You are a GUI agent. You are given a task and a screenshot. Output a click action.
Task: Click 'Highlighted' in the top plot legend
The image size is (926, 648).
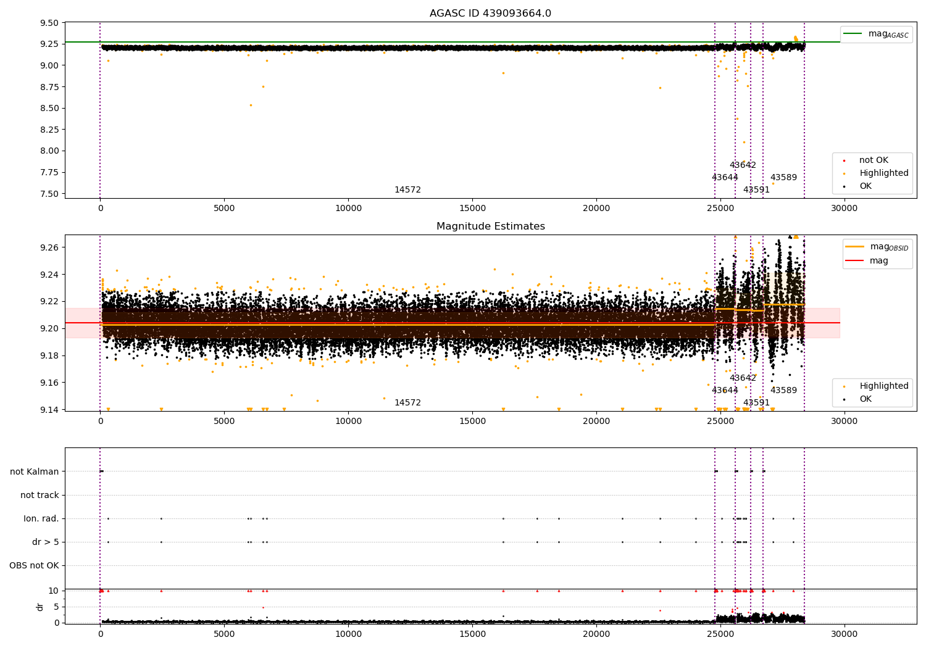875,173
